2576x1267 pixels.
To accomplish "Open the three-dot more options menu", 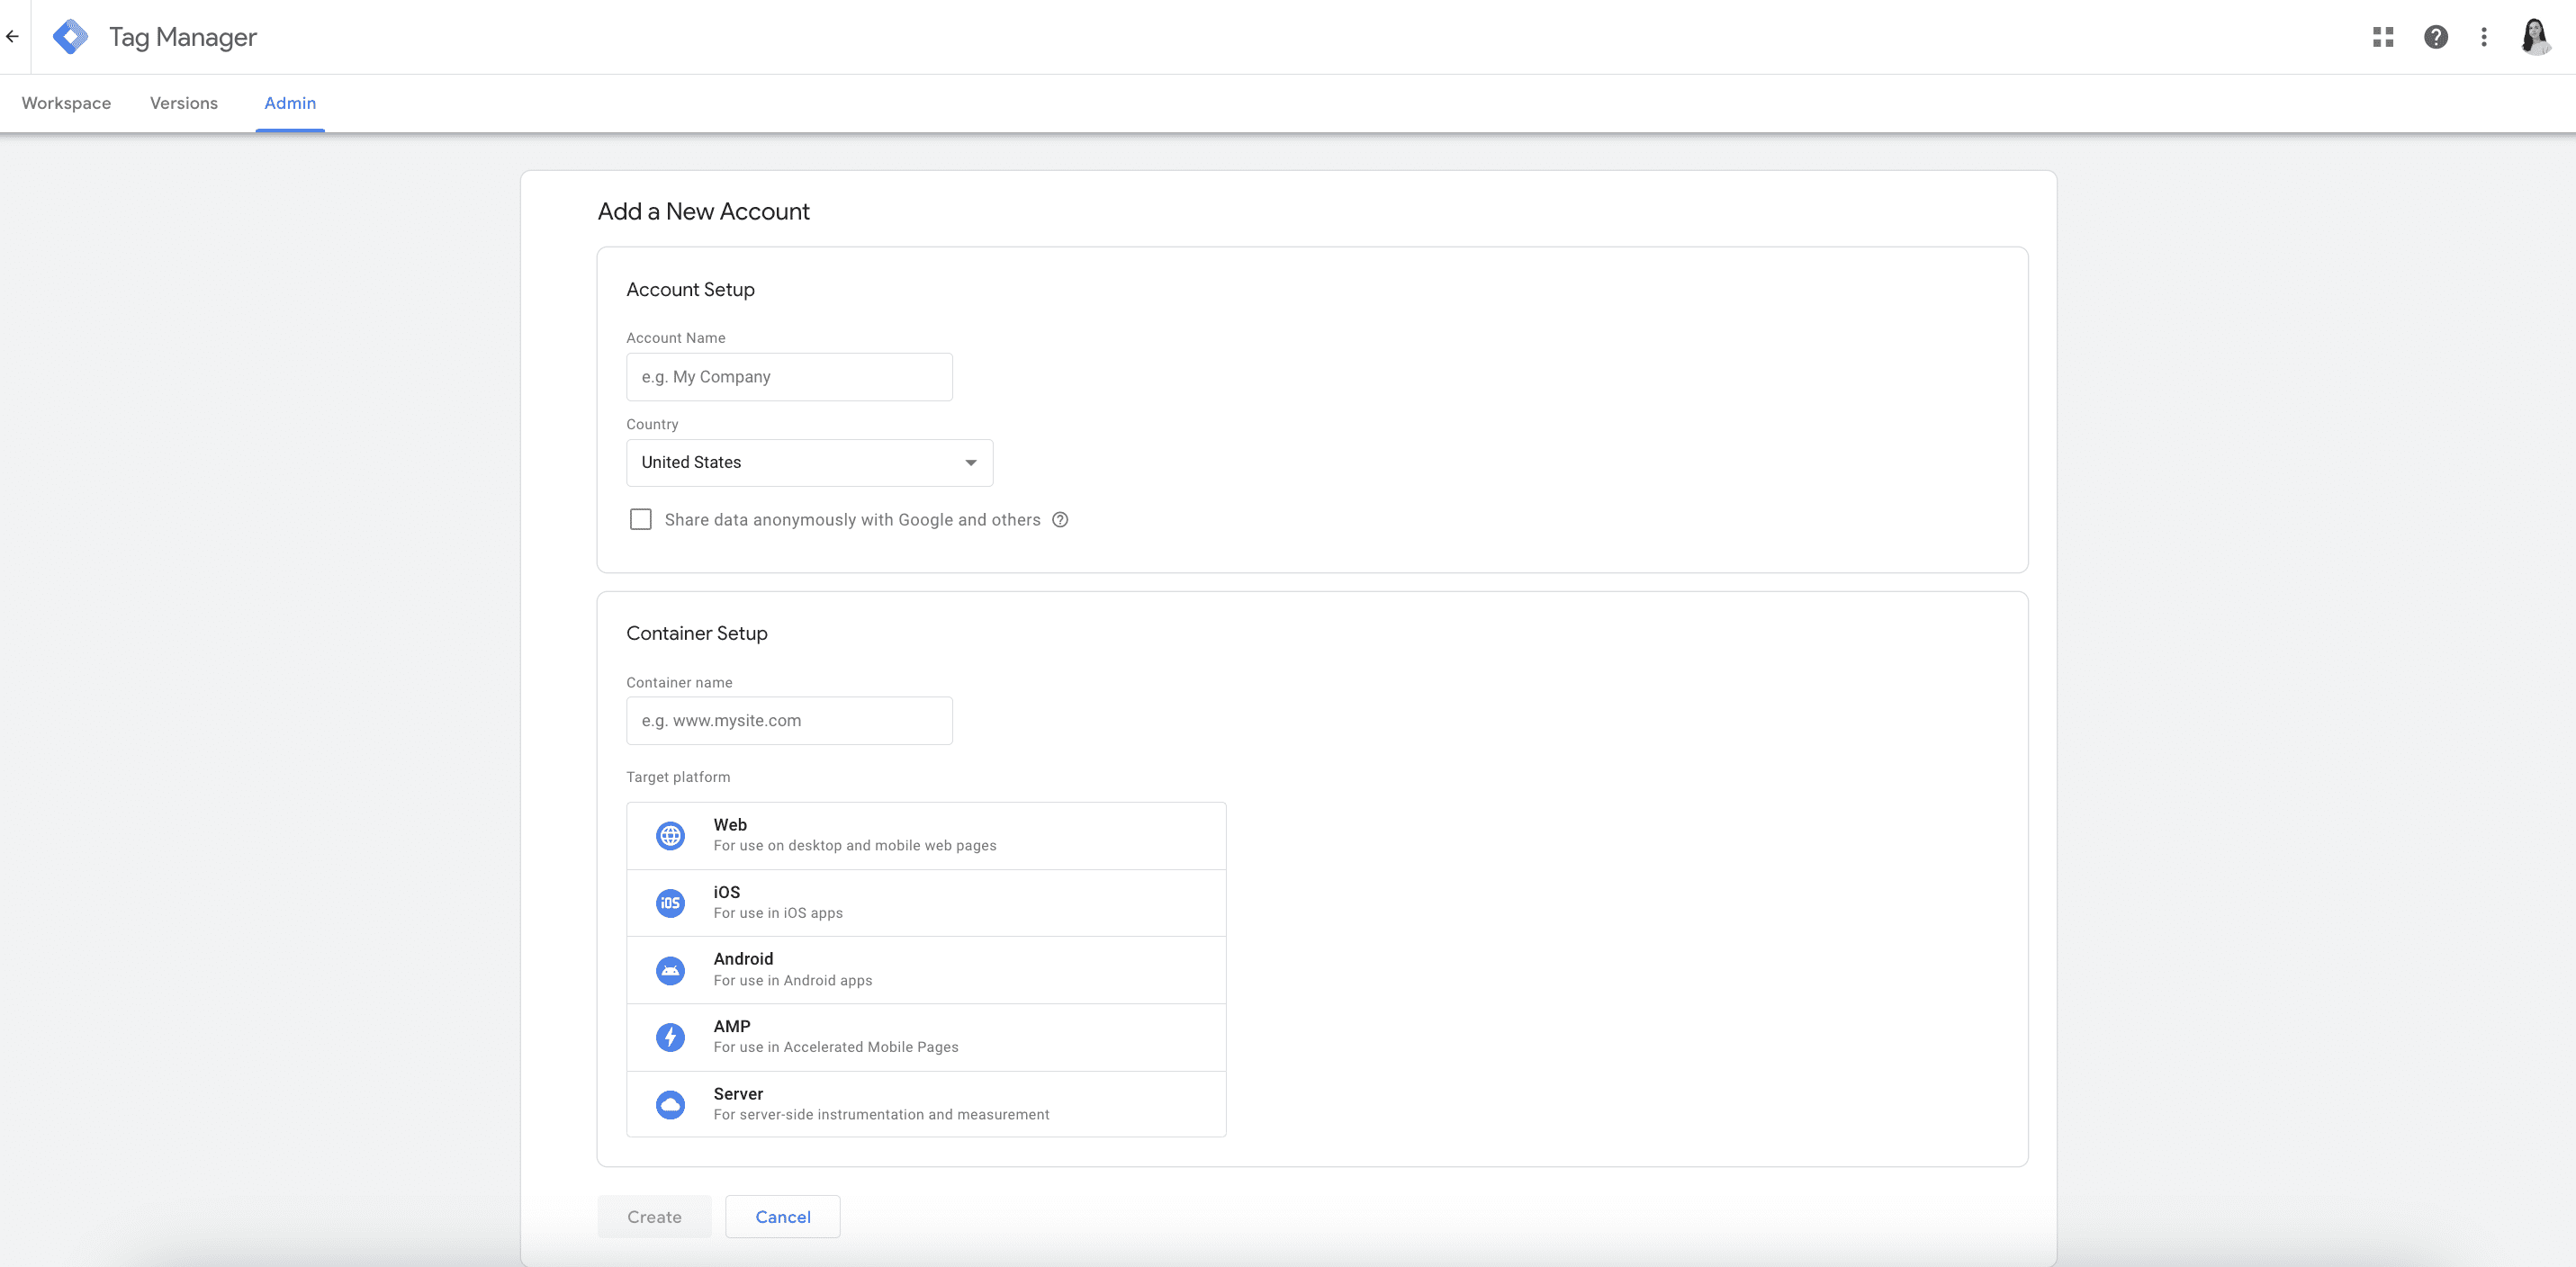I will (x=2484, y=37).
